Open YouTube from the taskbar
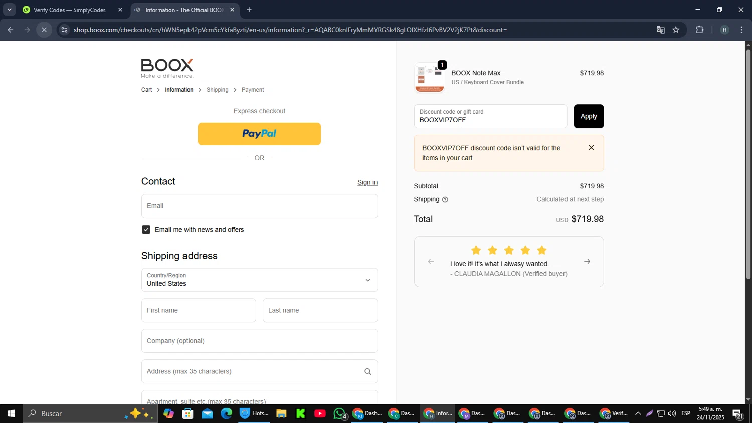 coord(320,413)
